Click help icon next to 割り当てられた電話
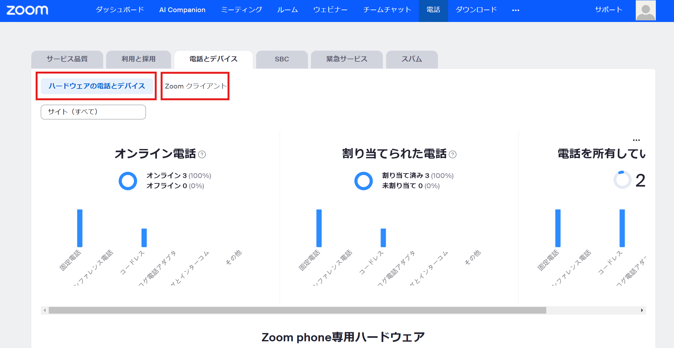Screen dimensions: 674x348 click(x=453, y=154)
